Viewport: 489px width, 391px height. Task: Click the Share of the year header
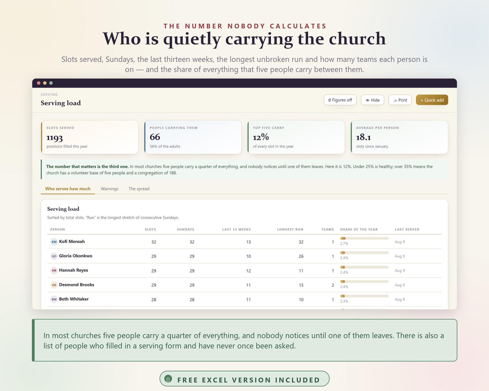(x=359, y=229)
